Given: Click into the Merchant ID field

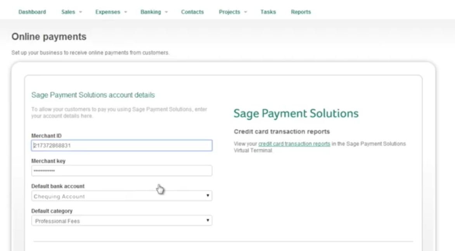Looking at the screenshot, I should (x=121, y=145).
